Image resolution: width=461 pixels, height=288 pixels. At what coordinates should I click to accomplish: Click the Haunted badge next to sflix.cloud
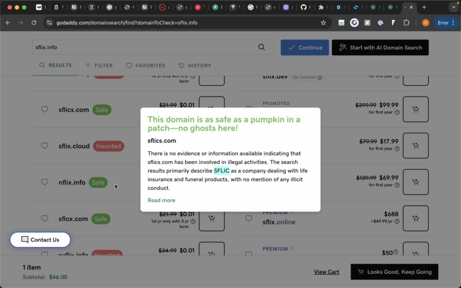point(109,146)
